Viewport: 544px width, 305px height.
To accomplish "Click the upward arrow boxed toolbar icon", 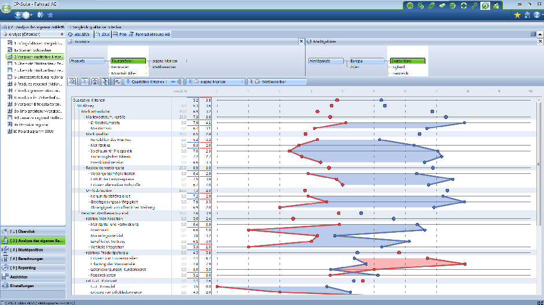I will click(95, 81).
